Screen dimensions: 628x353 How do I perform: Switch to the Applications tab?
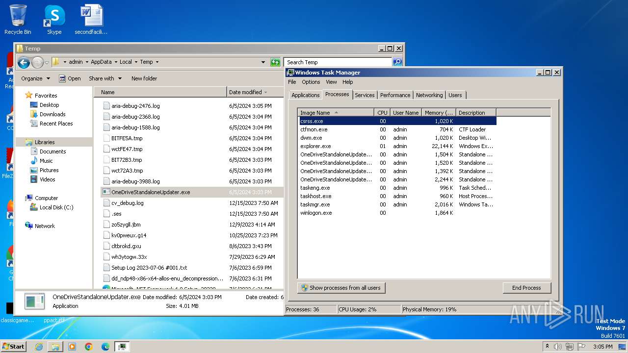point(306,95)
